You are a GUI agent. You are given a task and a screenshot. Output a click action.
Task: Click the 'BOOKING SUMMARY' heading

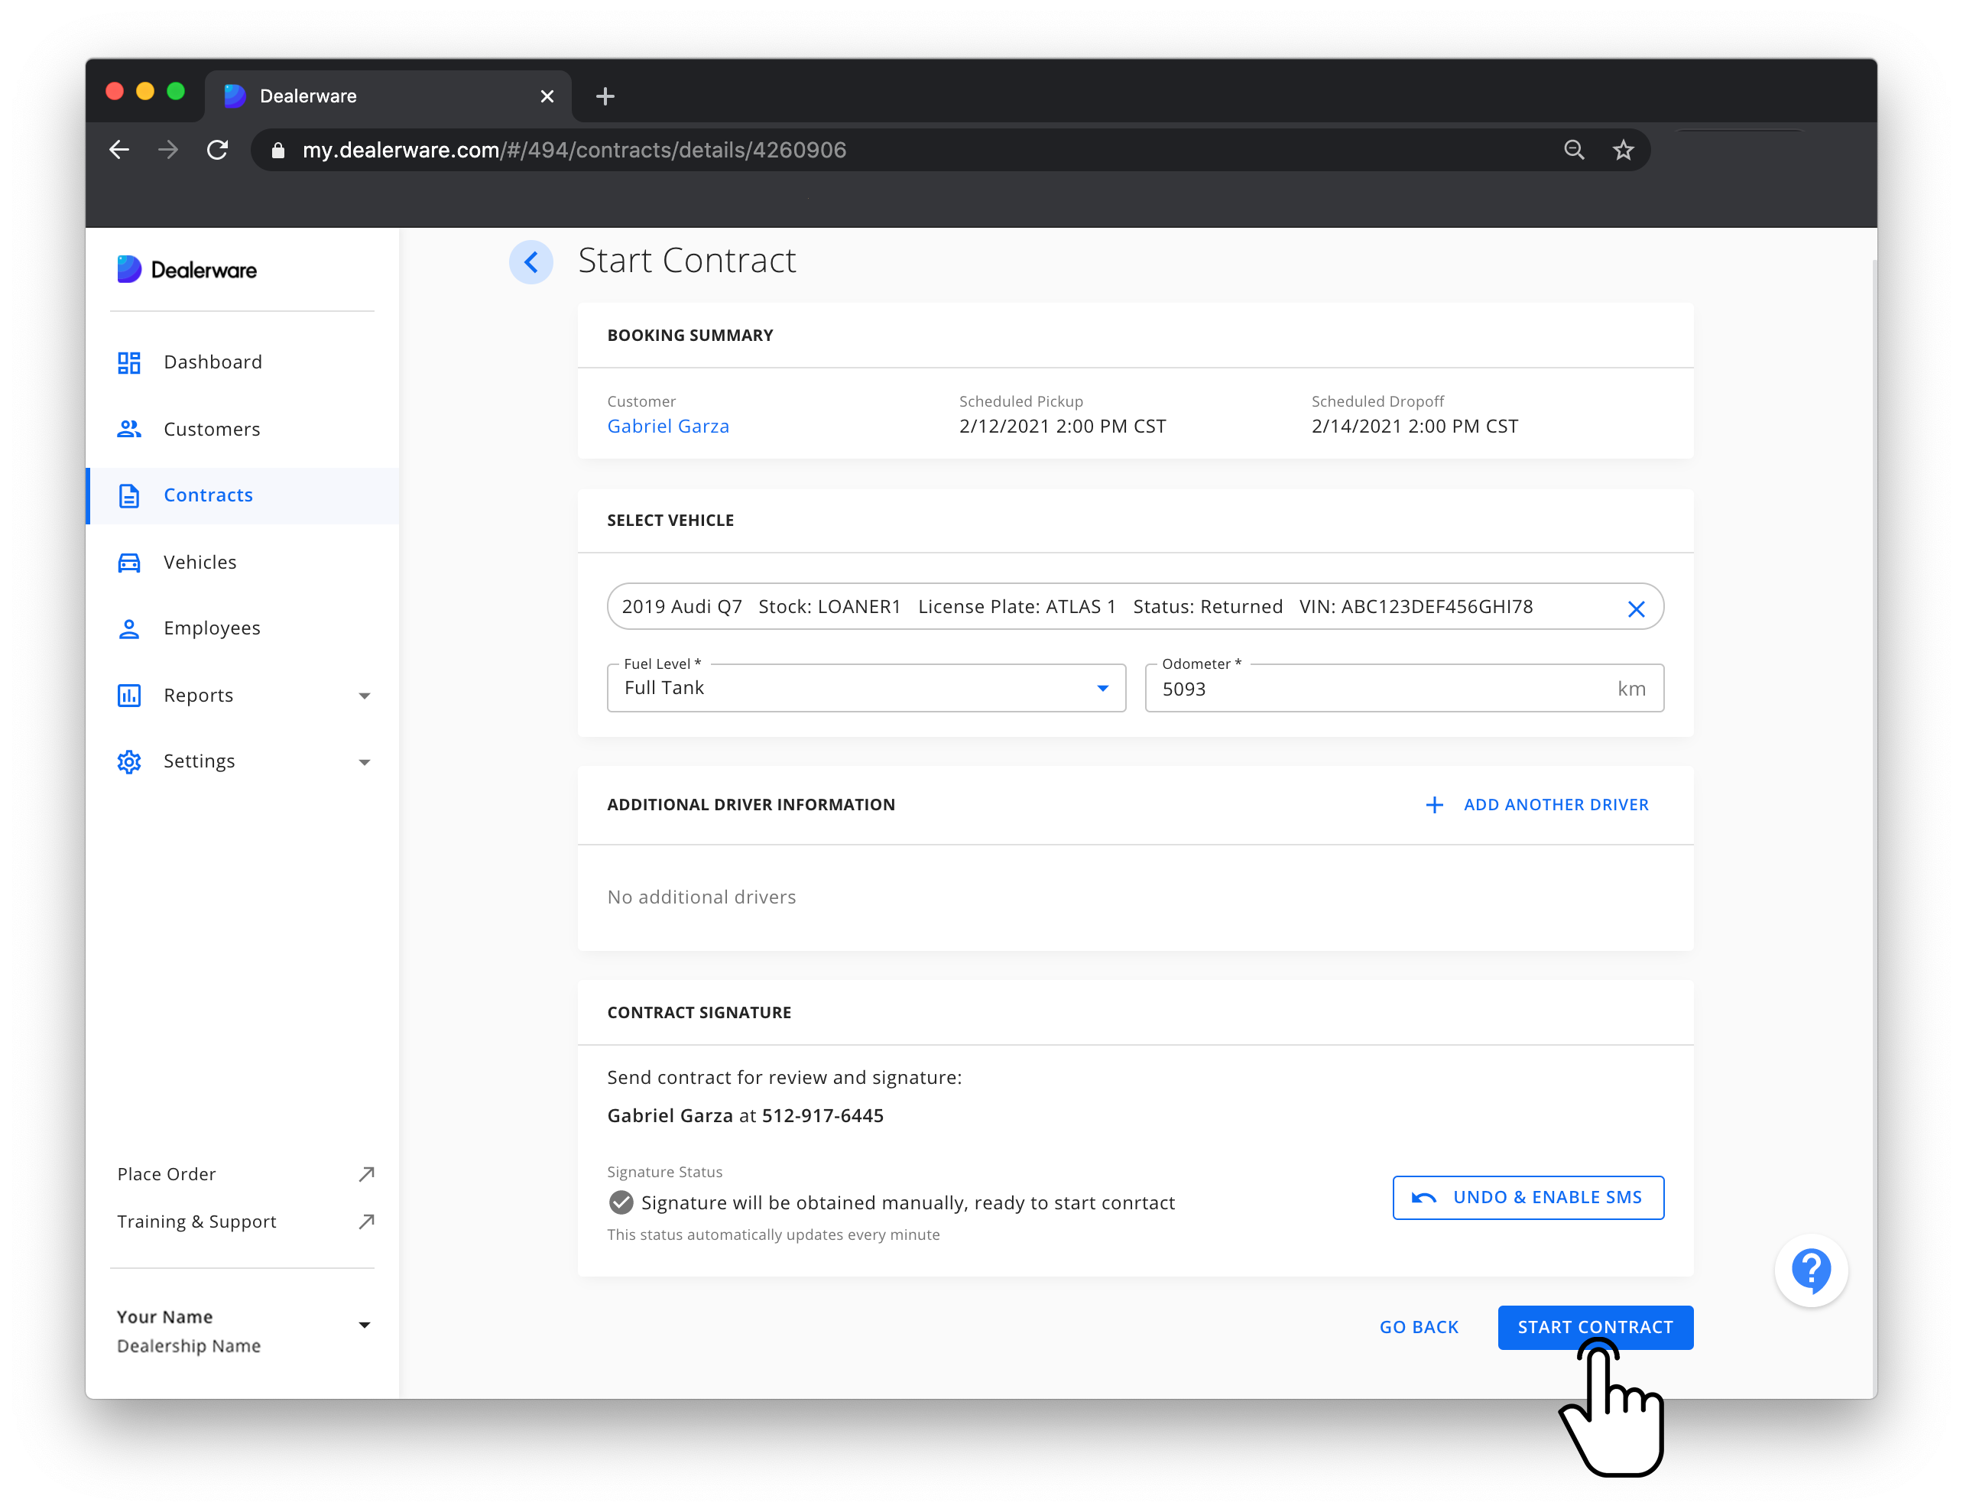689,336
